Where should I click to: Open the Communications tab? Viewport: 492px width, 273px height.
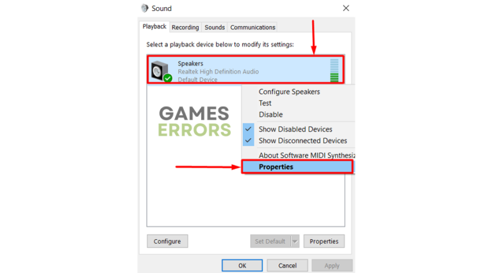(252, 27)
